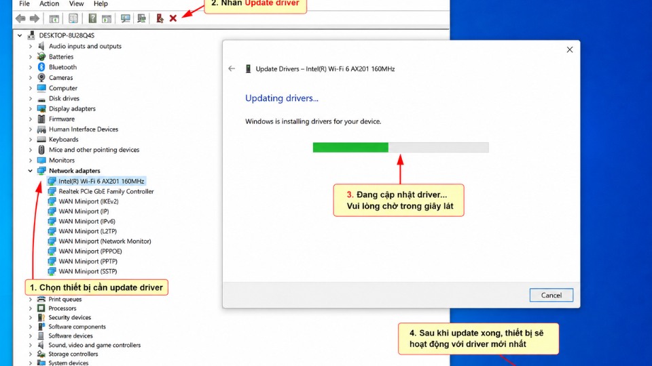Viewport: 652px width, 366px height.
Task: Click the Update driver toolbar icon with green arrow
Action: point(141,18)
